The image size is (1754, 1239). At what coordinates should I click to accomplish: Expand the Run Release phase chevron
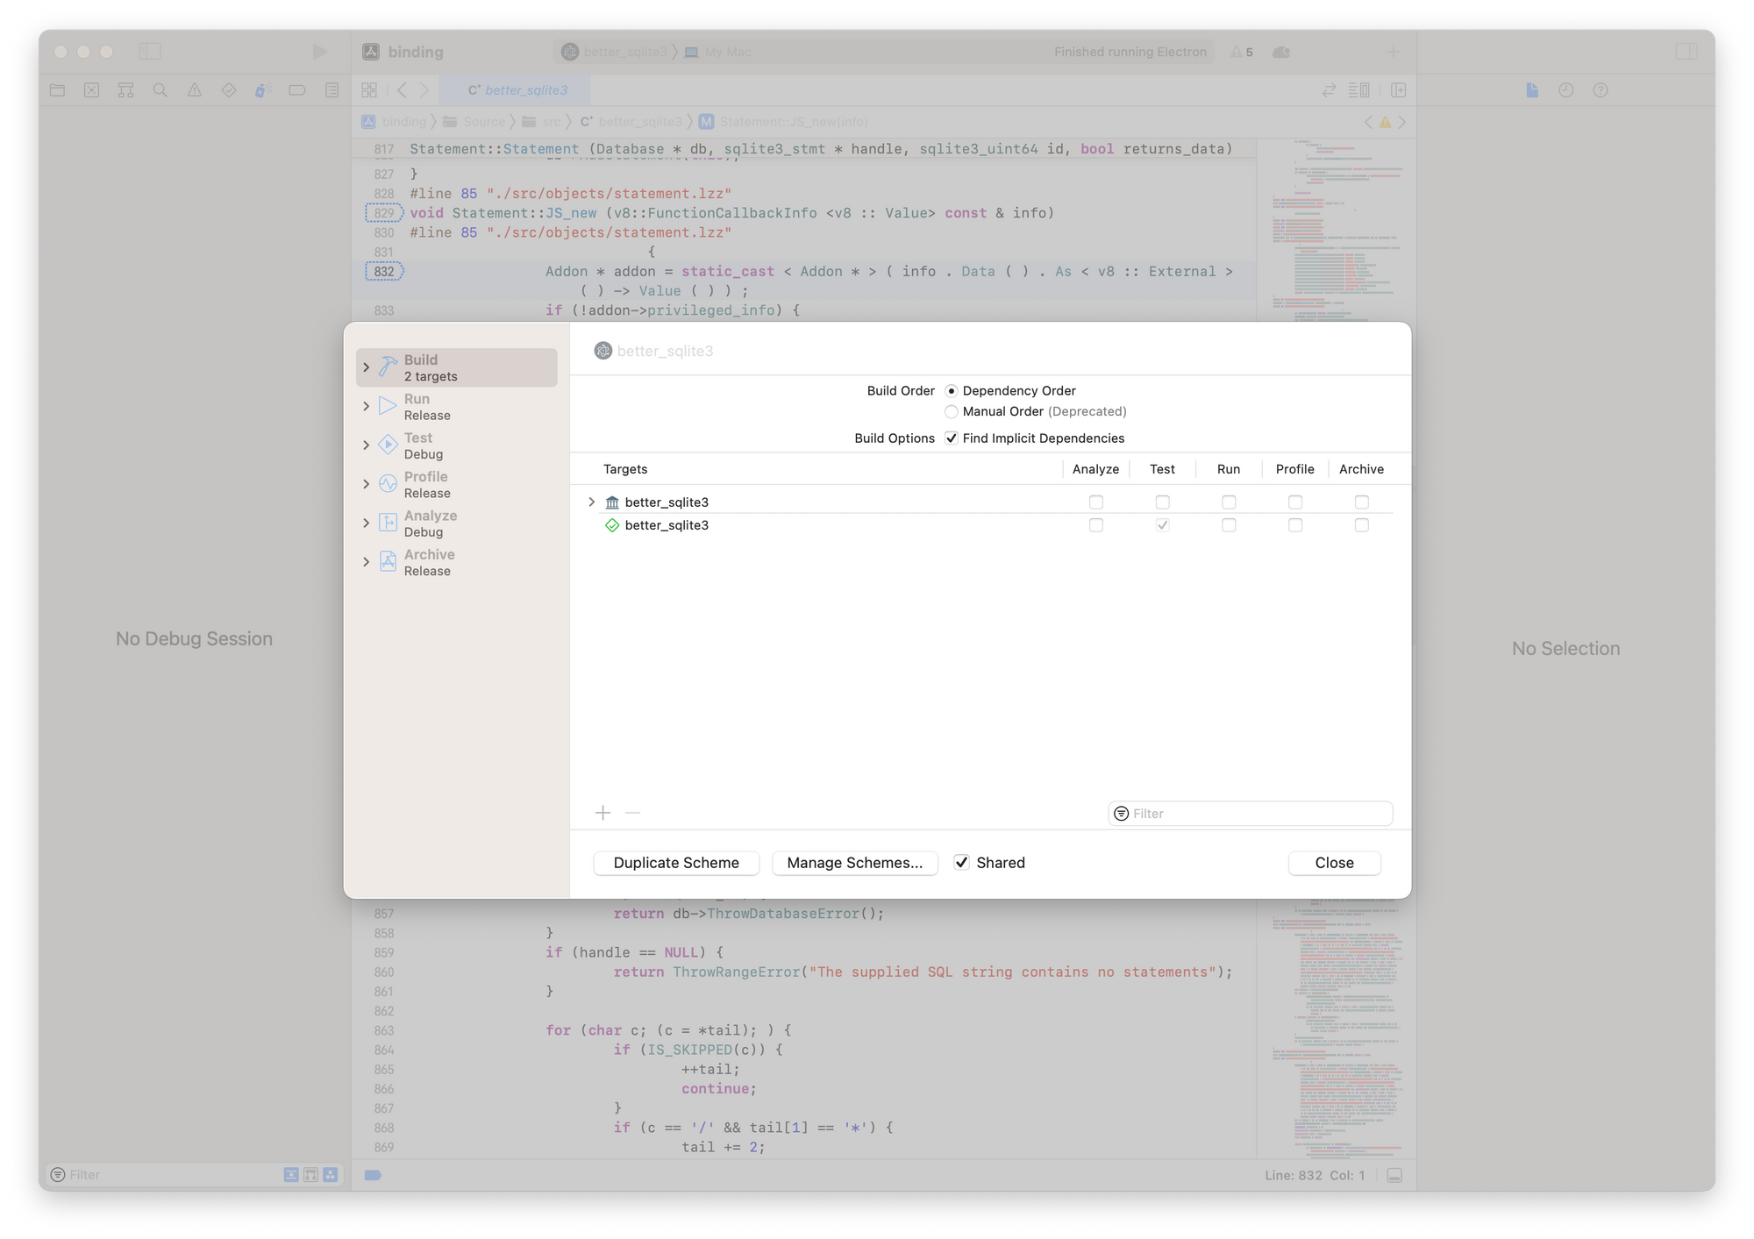point(367,406)
